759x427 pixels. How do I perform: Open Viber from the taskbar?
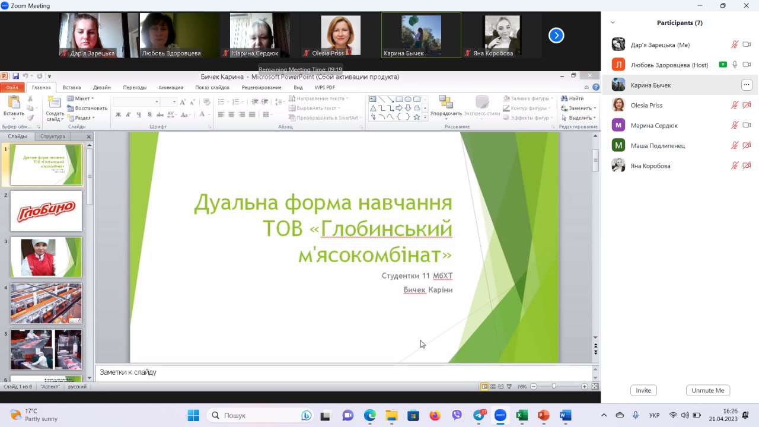click(x=457, y=415)
